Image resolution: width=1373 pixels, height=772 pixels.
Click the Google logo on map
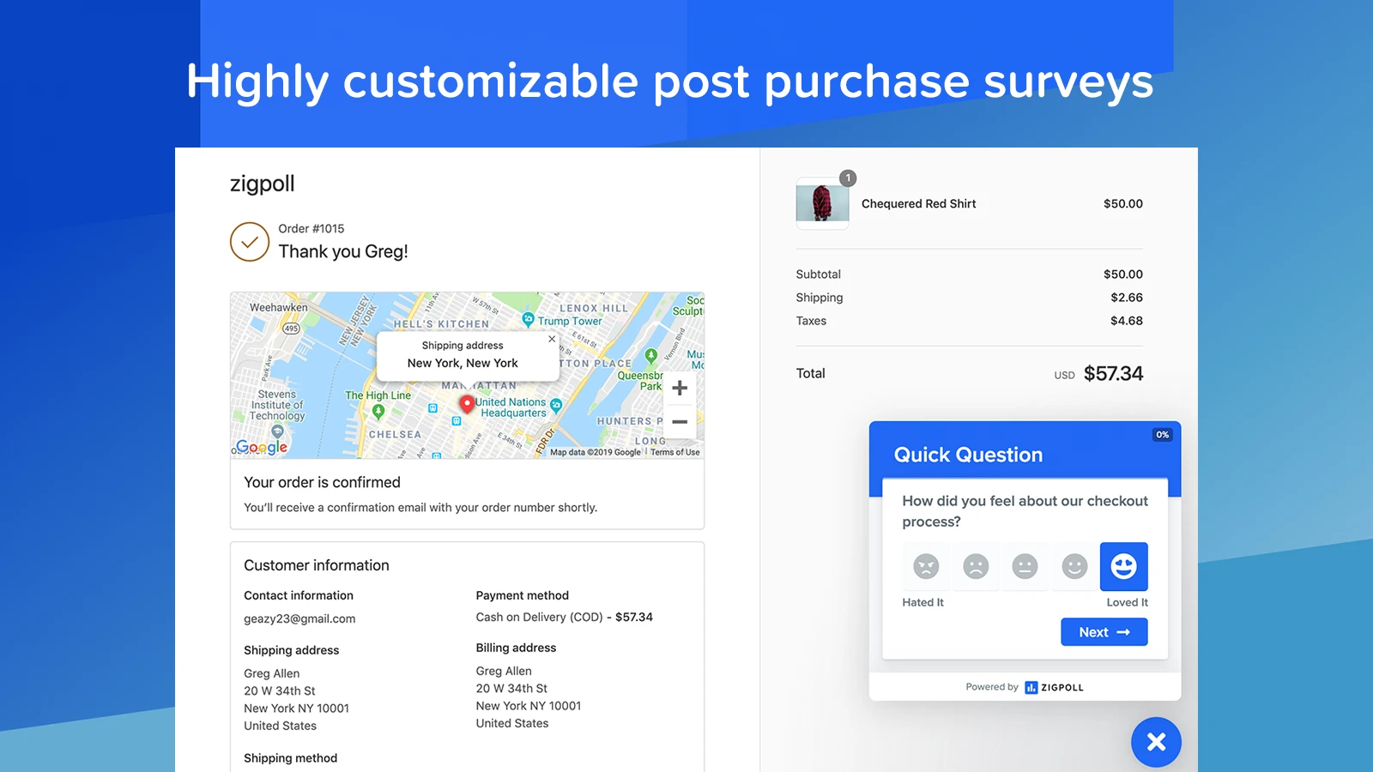coord(262,447)
